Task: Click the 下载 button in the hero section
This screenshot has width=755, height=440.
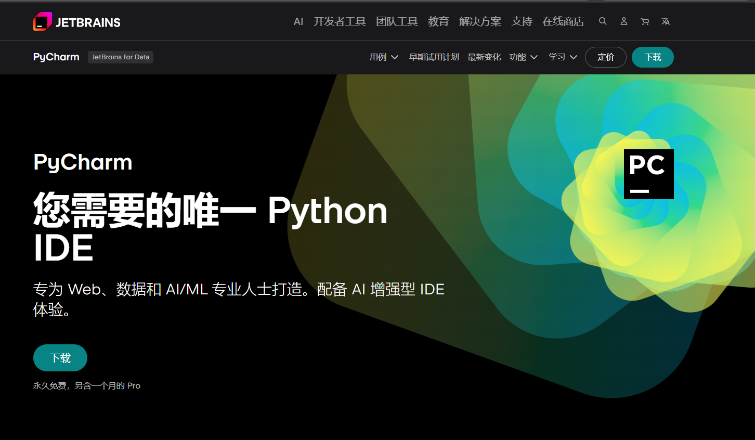Action: pos(60,358)
